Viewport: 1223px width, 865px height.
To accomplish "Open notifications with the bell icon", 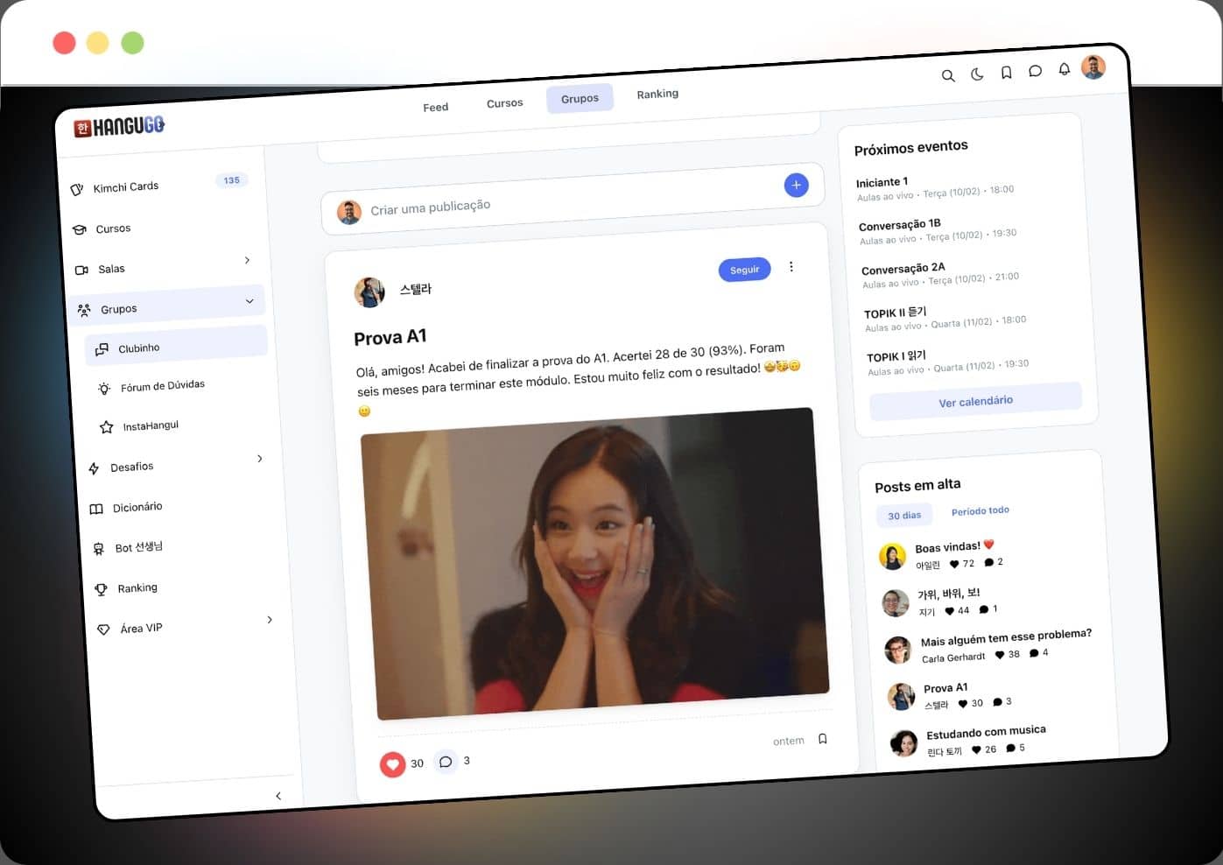I will tap(1064, 69).
